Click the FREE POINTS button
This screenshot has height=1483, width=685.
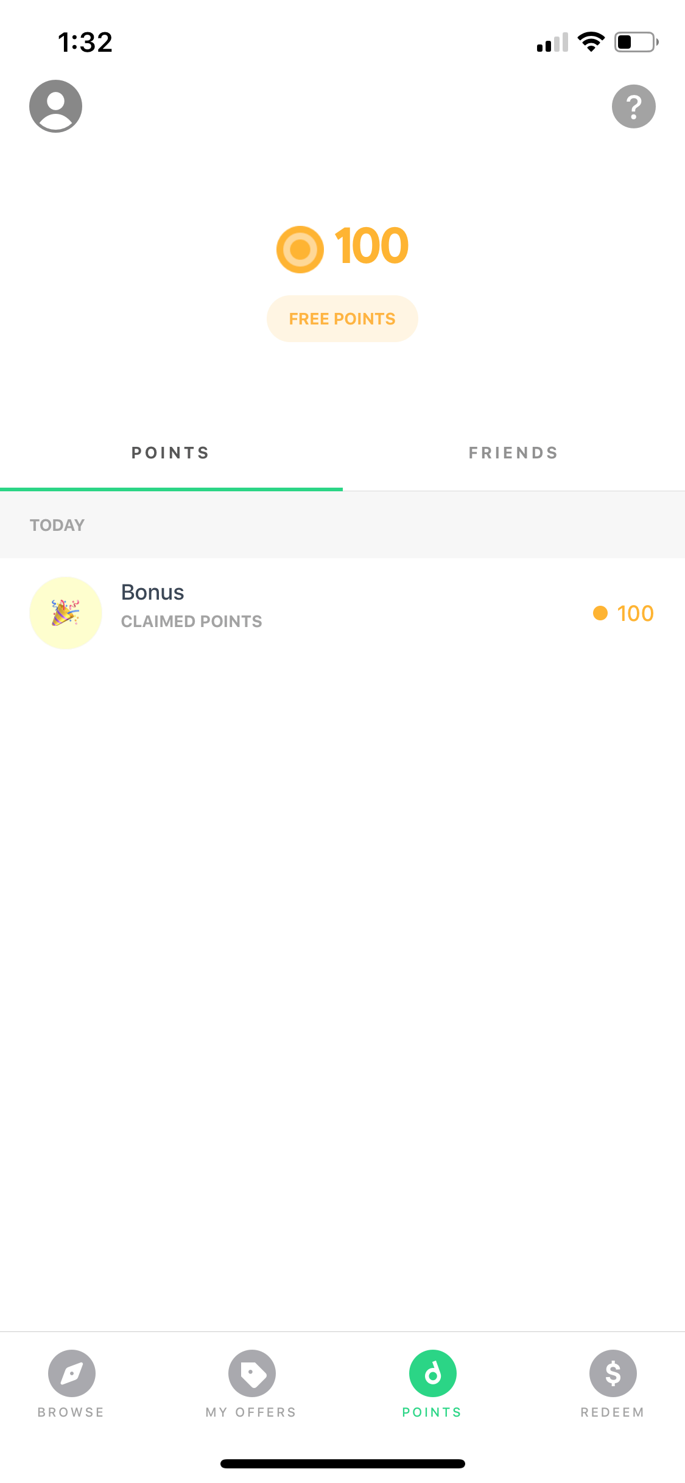point(342,318)
